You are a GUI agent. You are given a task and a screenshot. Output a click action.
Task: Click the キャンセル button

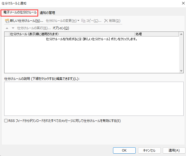tap(149, 150)
